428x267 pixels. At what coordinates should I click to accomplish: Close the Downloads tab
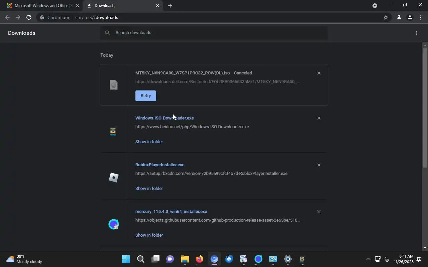point(157,6)
